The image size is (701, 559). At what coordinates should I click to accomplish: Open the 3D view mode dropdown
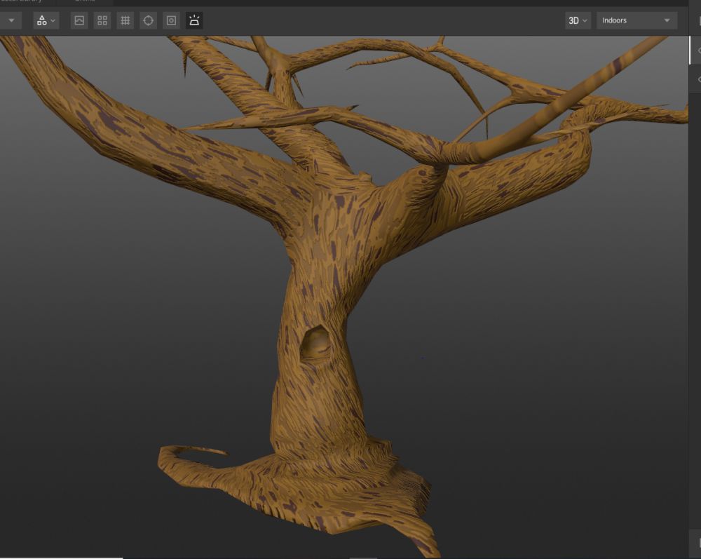pyautogui.click(x=578, y=20)
